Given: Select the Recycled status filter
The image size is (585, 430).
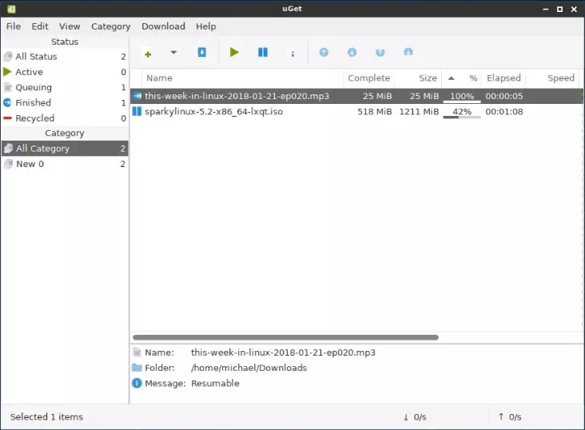Looking at the screenshot, I should [x=34, y=118].
